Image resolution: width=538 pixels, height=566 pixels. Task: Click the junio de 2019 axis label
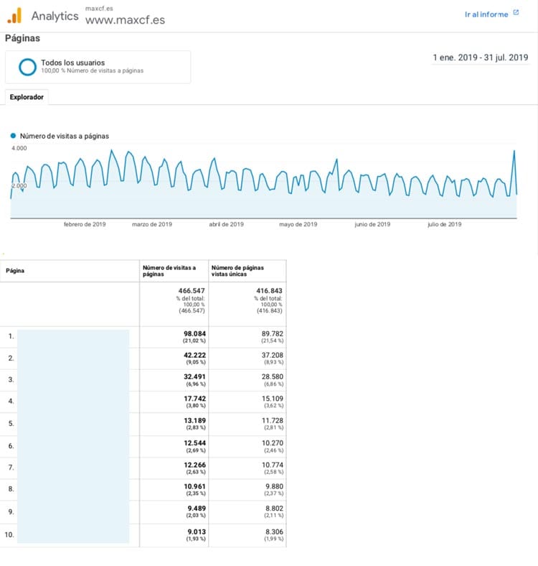tap(372, 224)
